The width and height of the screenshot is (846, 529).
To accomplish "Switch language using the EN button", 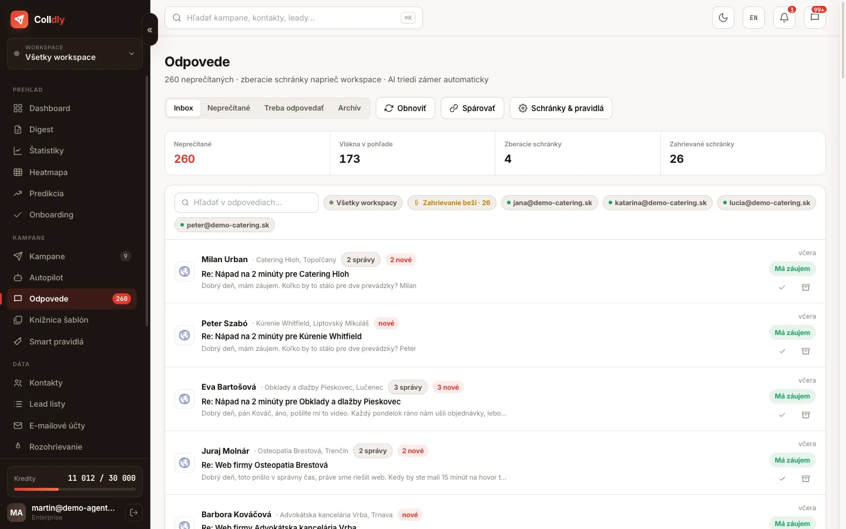I will pyautogui.click(x=754, y=18).
